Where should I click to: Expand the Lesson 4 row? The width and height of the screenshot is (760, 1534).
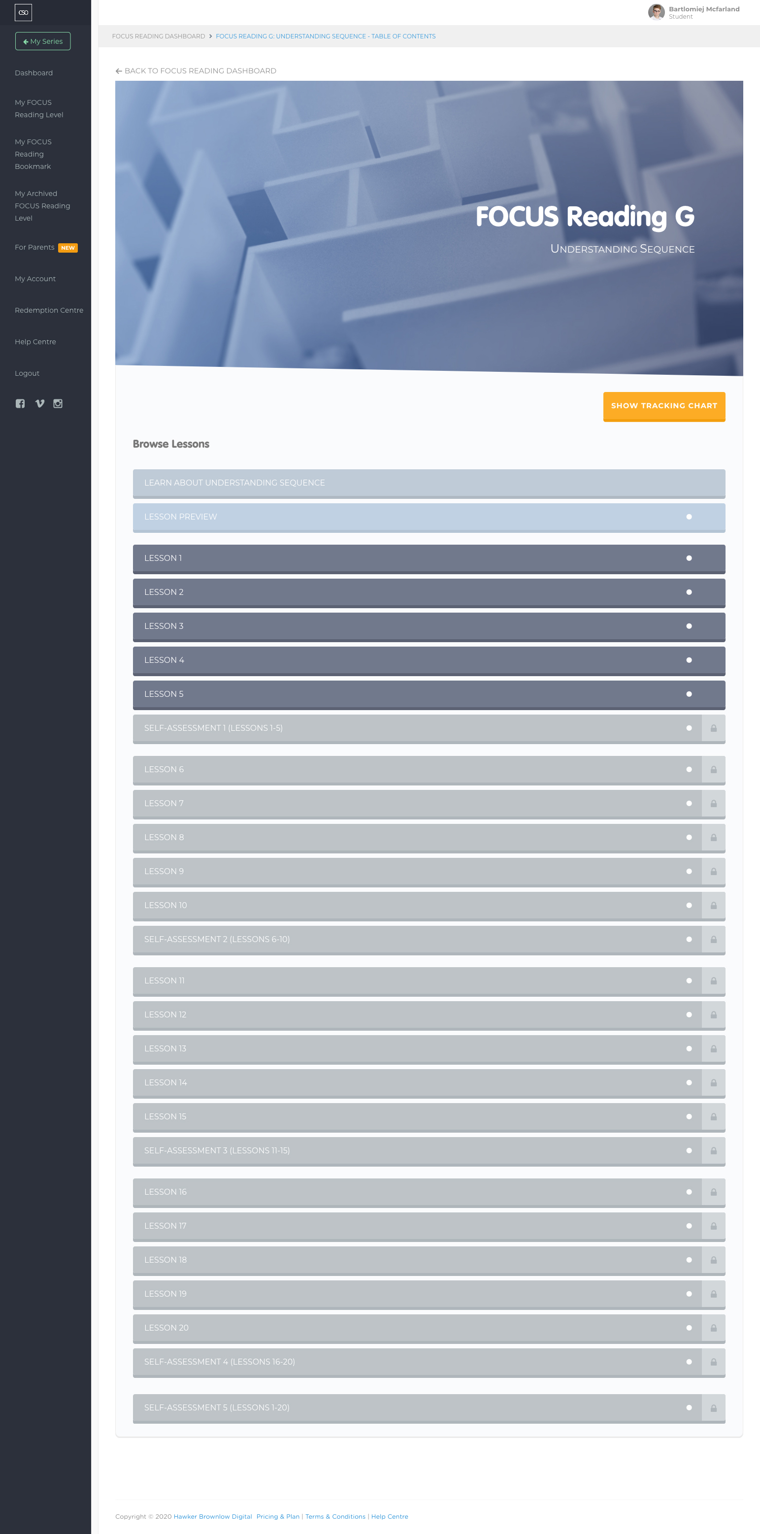[429, 660]
